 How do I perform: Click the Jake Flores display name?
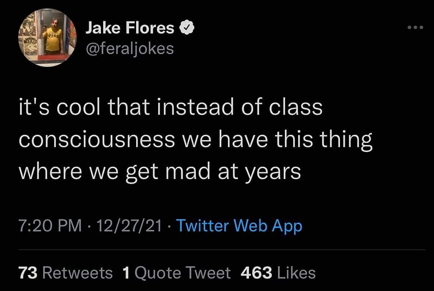coord(129,29)
